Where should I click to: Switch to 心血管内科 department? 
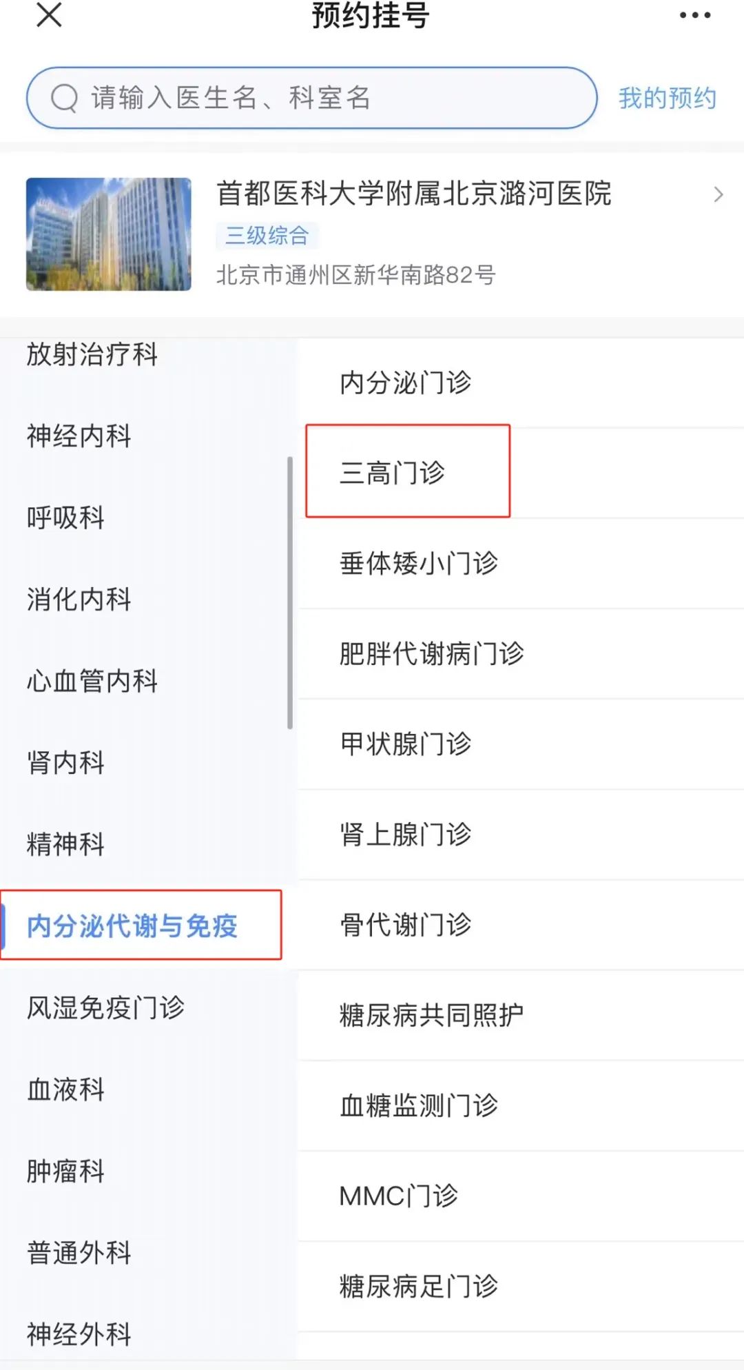pyautogui.click(x=92, y=681)
